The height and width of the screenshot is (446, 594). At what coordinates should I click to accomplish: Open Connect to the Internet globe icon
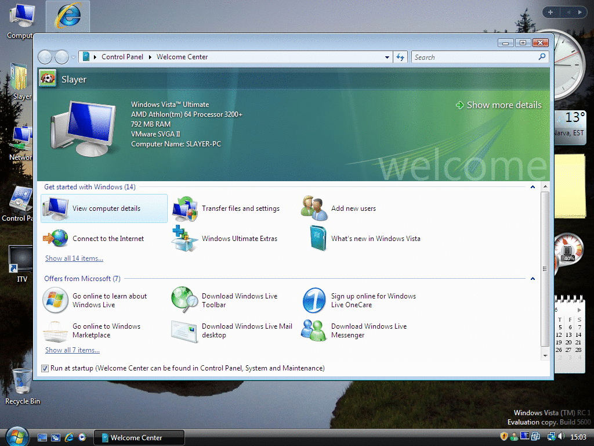point(56,239)
